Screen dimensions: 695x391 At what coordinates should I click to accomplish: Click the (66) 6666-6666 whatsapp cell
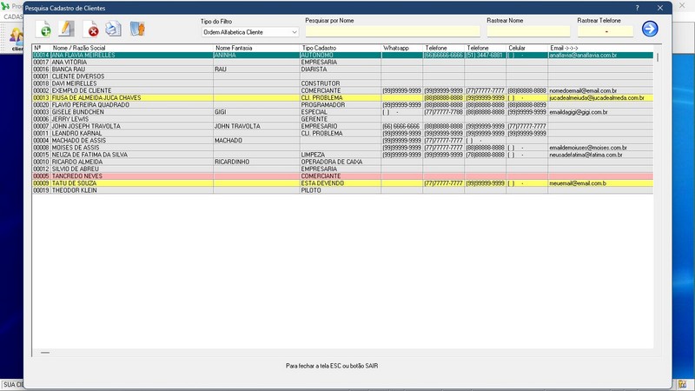tap(402, 126)
